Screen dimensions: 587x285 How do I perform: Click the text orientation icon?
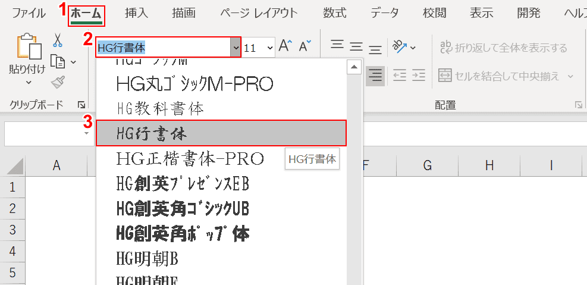click(399, 47)
